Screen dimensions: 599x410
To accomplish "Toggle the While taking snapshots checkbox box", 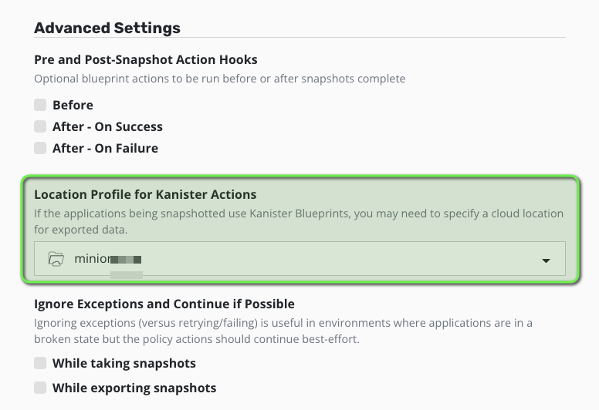I will 40,363.
